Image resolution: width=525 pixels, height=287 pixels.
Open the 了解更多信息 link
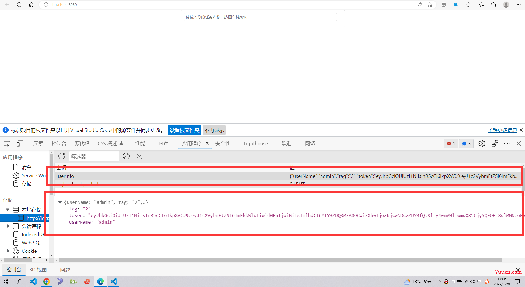point(502,130)
